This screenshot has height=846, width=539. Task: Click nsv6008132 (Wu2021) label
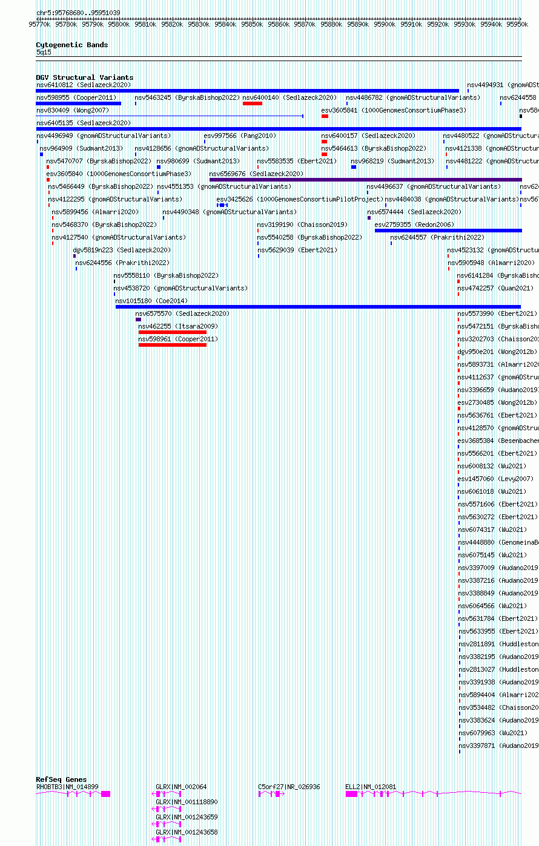click(x=492, y=466)
